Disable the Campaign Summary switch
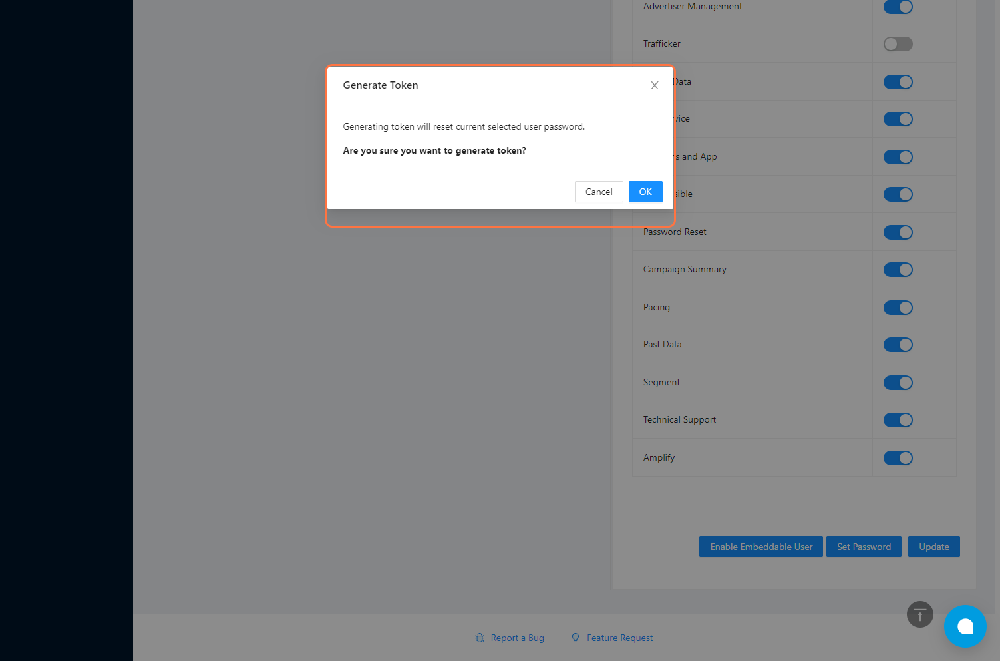This screenshot has height=661, width=1000. [x=898, y=270]
